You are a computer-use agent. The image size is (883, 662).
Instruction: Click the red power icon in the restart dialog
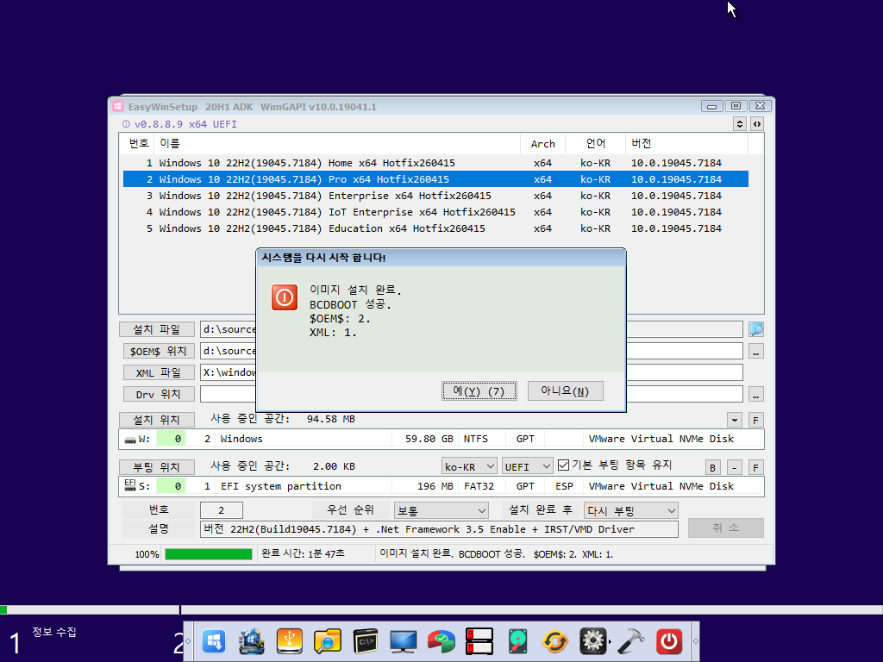point(285,297)
